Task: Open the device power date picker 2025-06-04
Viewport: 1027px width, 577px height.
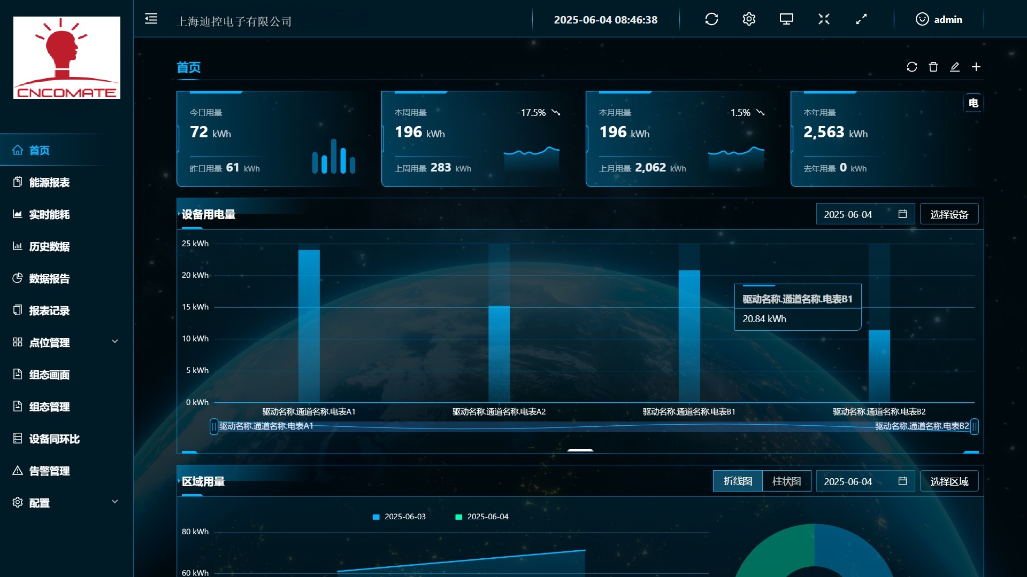Action: point(864,214)
